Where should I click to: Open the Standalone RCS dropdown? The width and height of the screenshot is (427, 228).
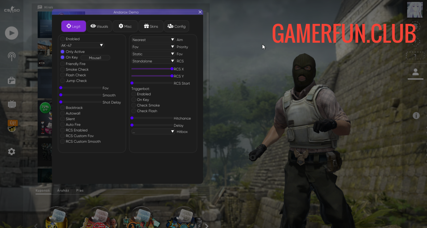pos(153,61)
